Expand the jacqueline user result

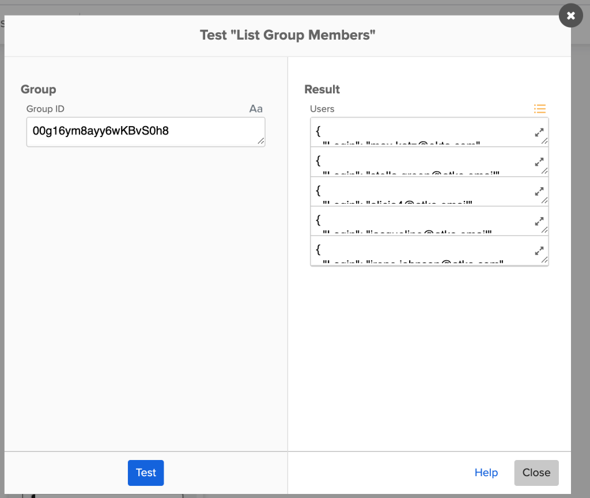coord(539,222)
